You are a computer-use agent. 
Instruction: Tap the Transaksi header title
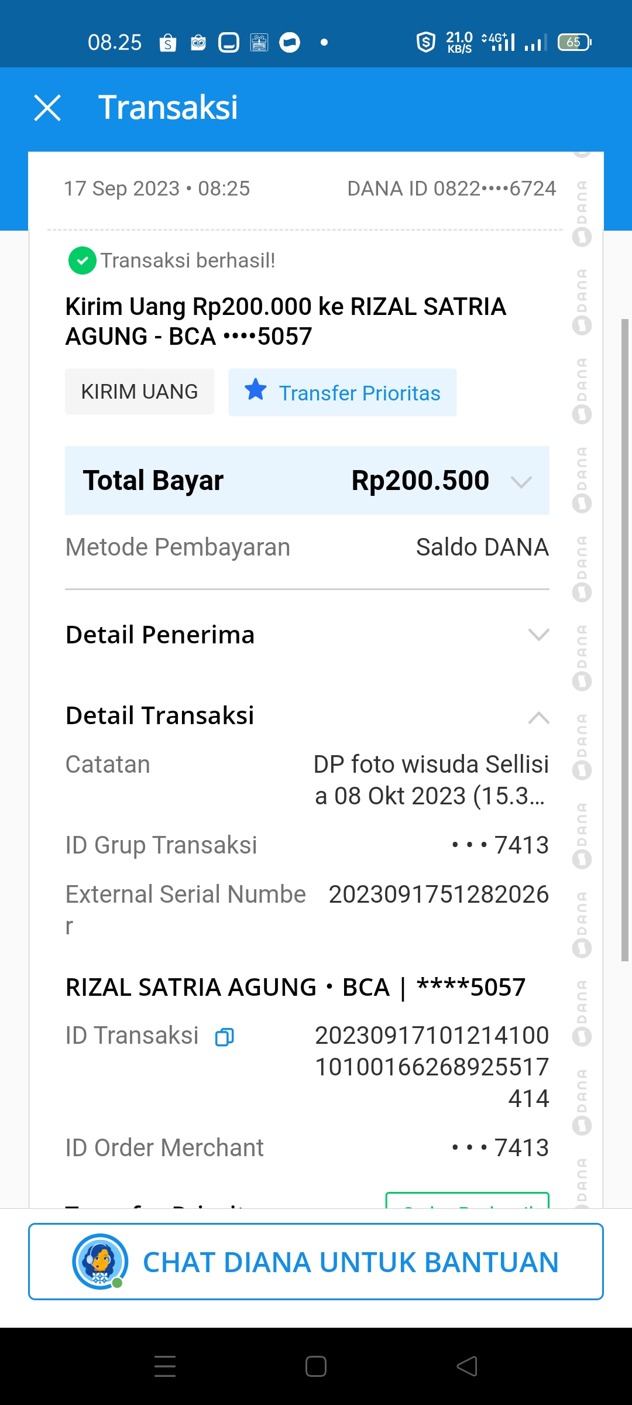click(168, 108)
